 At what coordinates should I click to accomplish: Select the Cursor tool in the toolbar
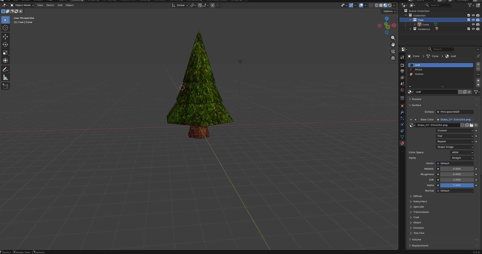click(x=5, y=28)
